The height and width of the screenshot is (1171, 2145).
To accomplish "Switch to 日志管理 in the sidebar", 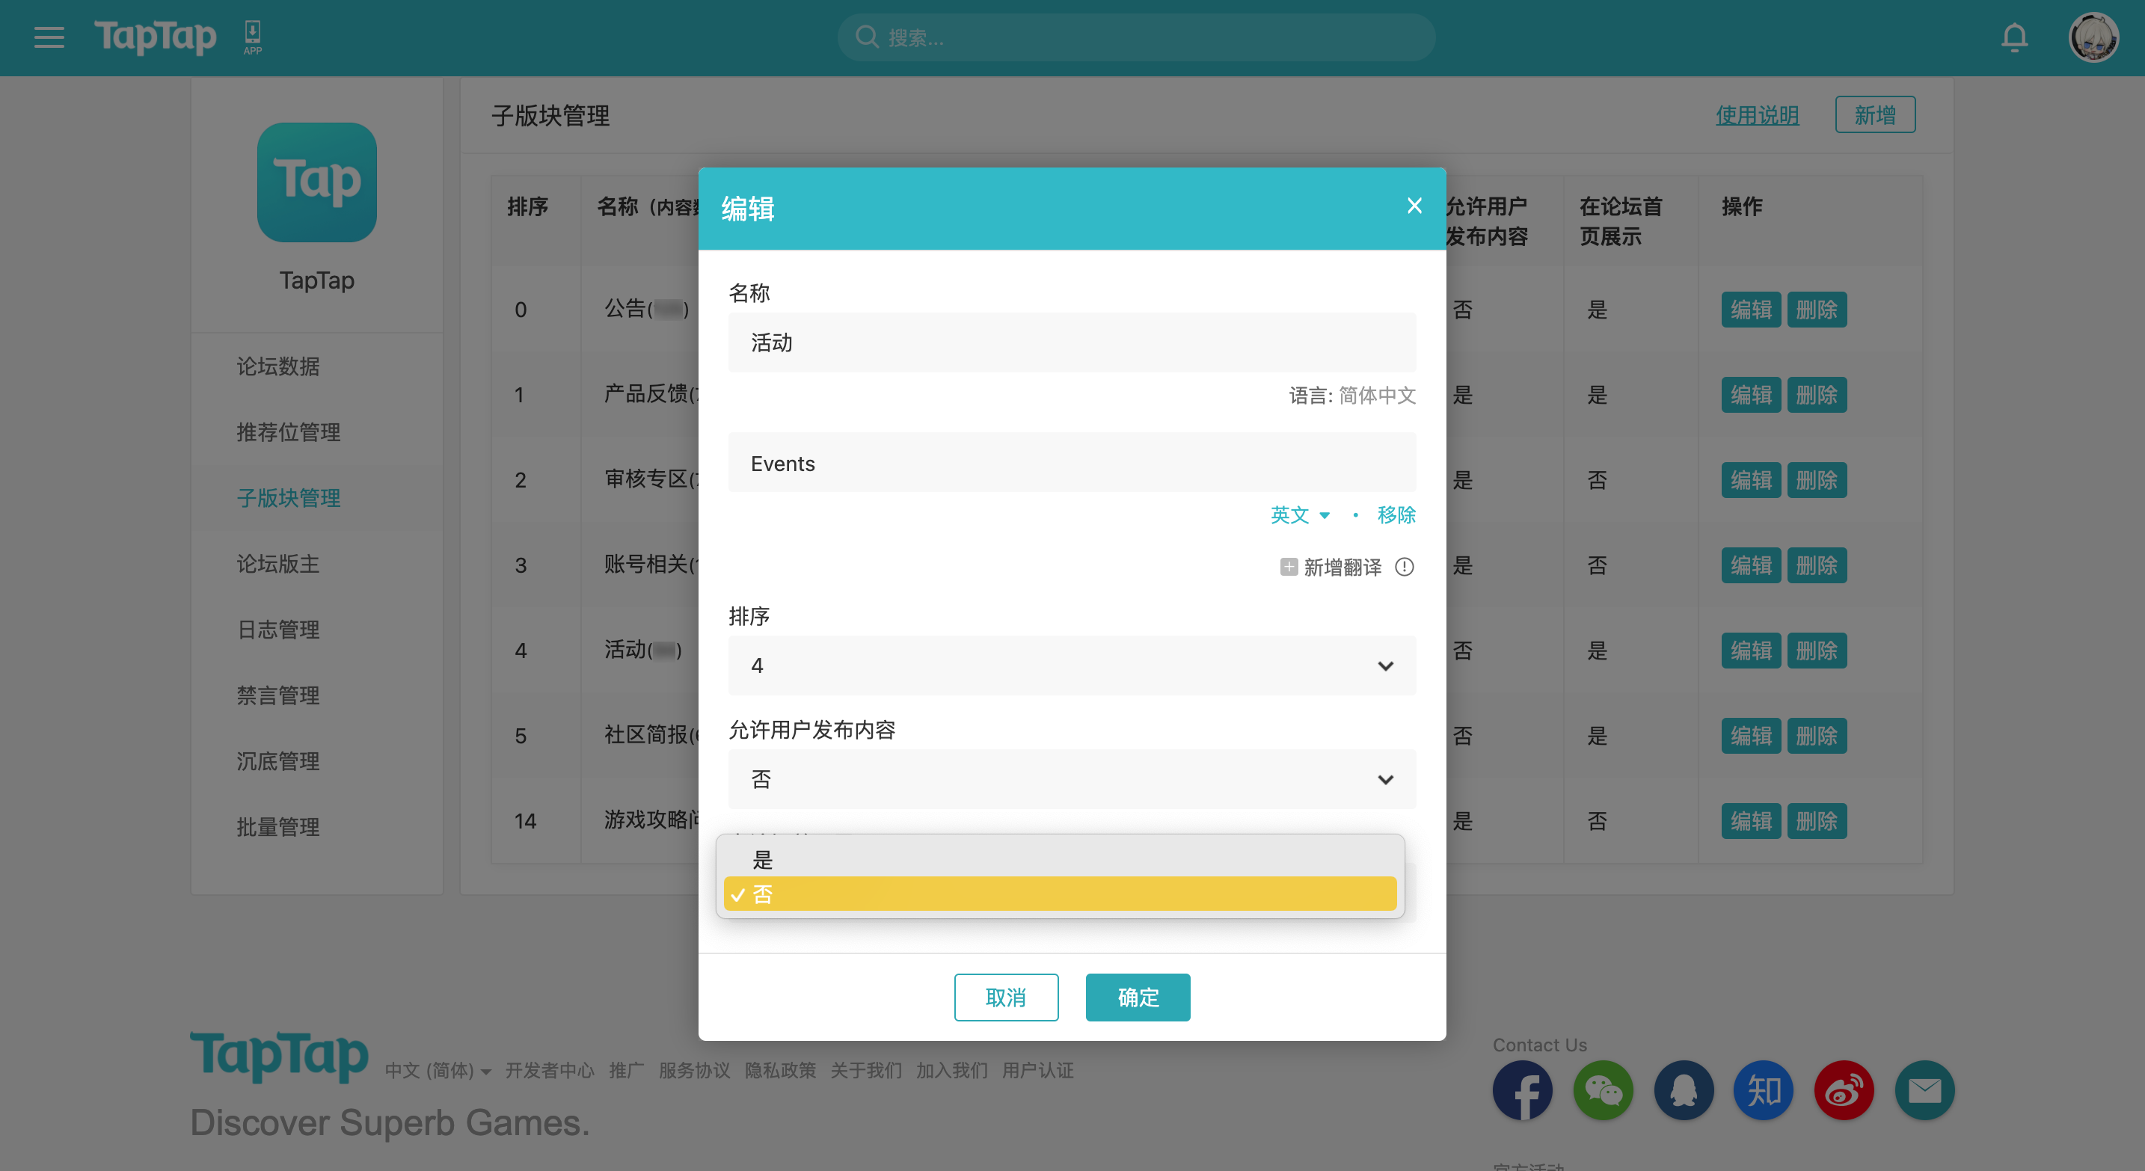I will [277, 629].
